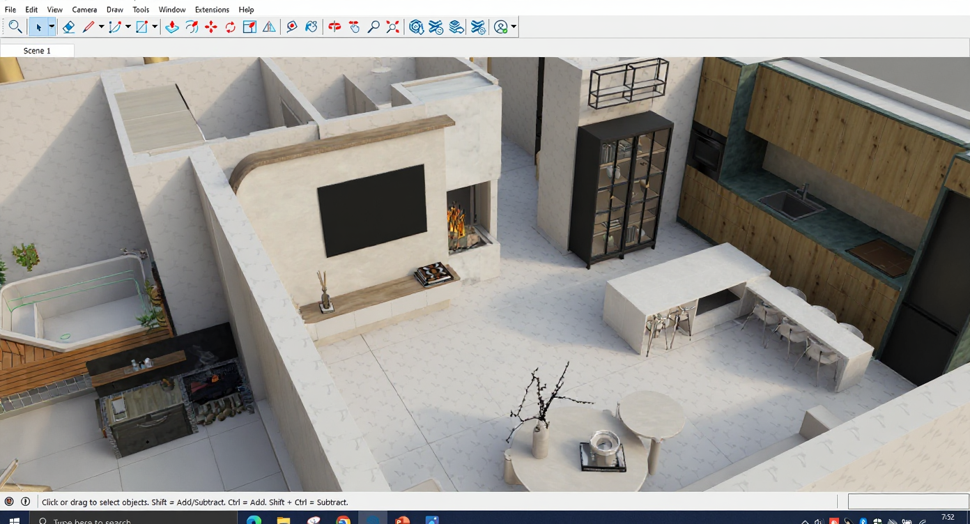Choose the Move tool

point(211,27)
